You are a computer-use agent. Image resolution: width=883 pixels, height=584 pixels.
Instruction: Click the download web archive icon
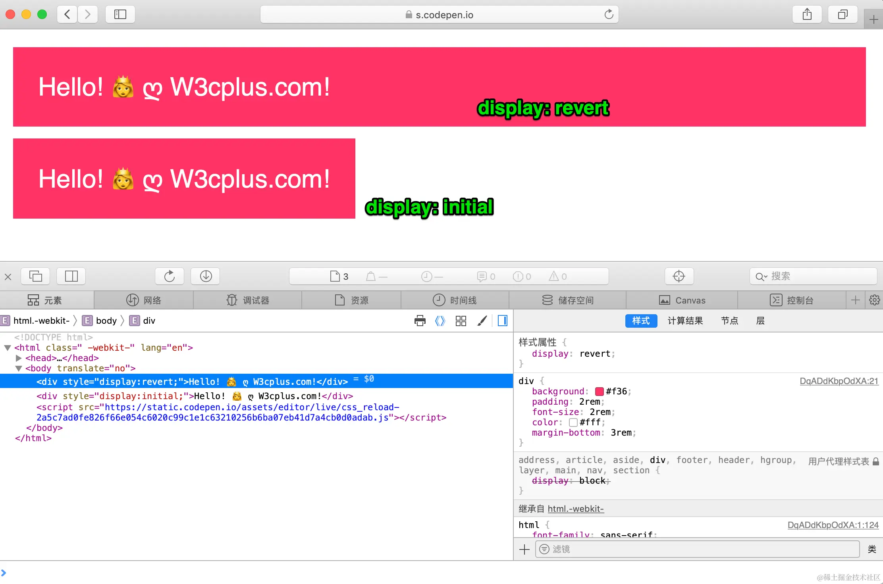(206, 276)
